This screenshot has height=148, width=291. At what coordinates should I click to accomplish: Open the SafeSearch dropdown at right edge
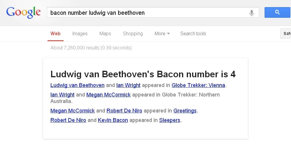pyautogui.click(x=286, y=33)
